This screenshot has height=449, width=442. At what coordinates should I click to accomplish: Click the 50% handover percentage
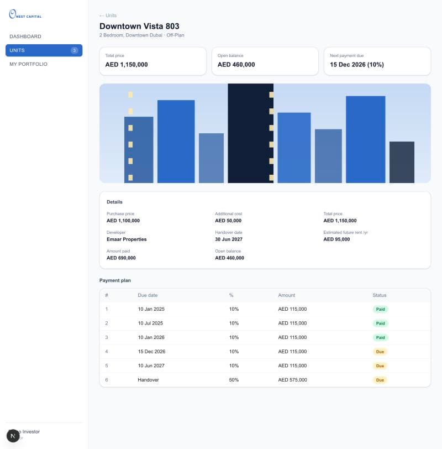[234, 380]
